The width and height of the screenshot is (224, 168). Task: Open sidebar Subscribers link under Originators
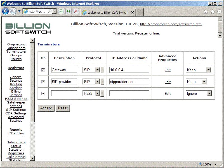coord(16,48)
